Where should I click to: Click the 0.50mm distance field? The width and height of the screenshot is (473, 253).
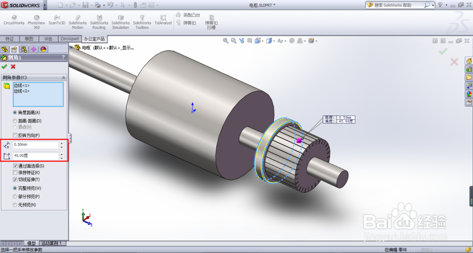pos(35,145)
